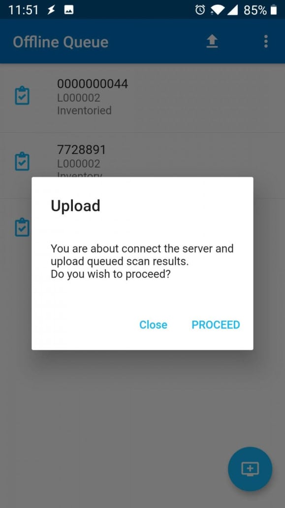Tap the floating add-screen button
Viewport: 285px width, 508px height.
point(250,469)
